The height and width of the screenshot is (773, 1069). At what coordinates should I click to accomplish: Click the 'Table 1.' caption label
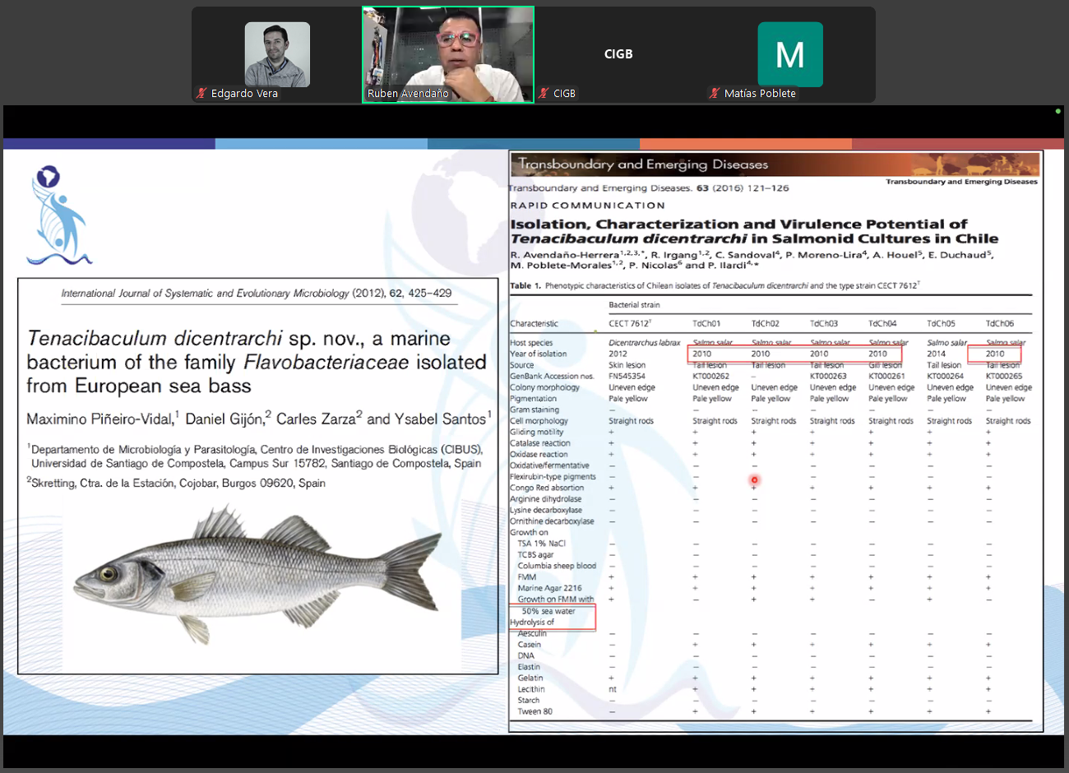click(525, 286)
